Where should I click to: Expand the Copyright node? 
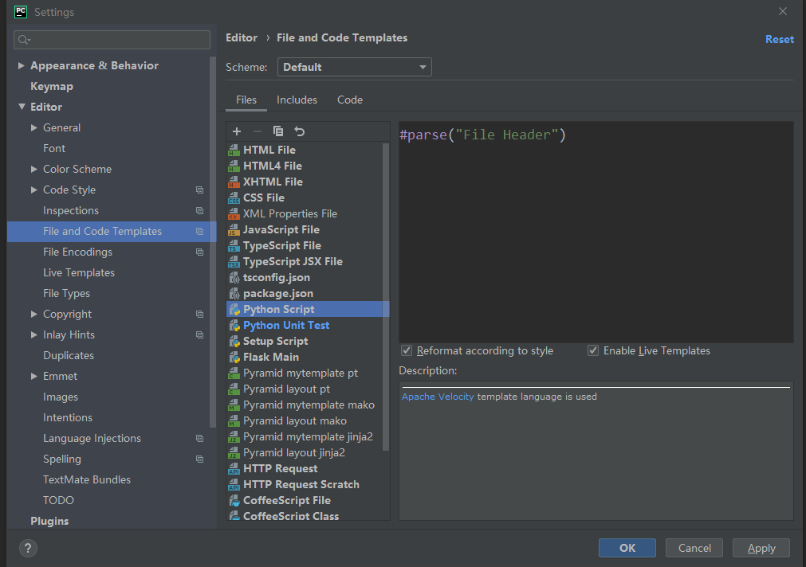34,315
